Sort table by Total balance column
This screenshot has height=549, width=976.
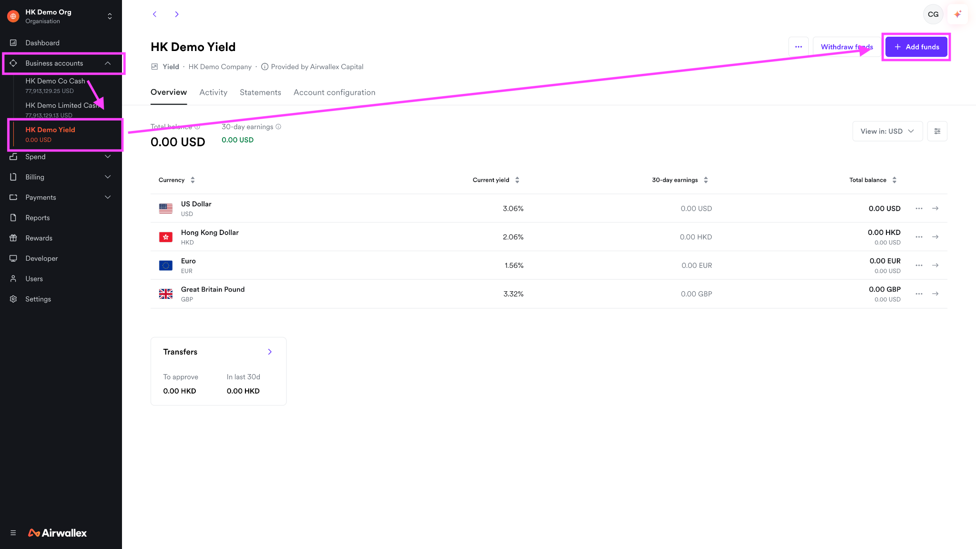coord(873,180)
